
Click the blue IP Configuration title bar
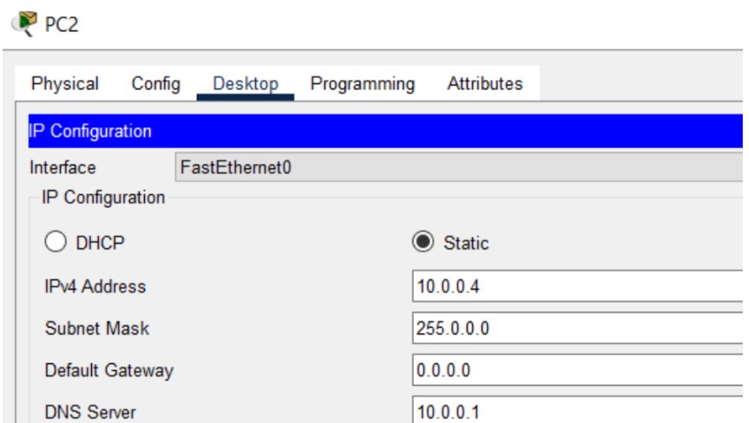pyautogui.click(x=385, y=131)
